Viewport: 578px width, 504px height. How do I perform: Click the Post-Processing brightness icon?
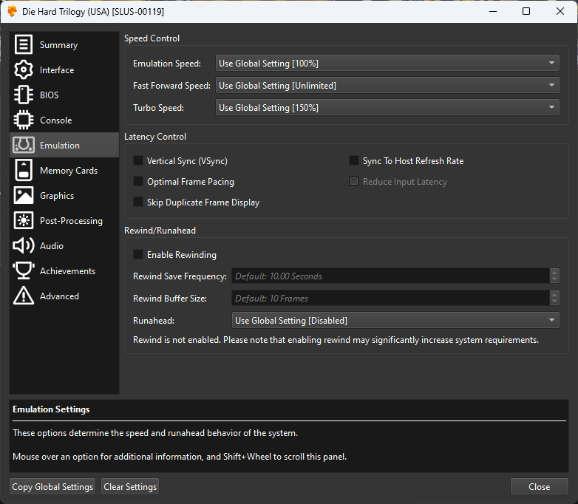[x=24, y=220]
